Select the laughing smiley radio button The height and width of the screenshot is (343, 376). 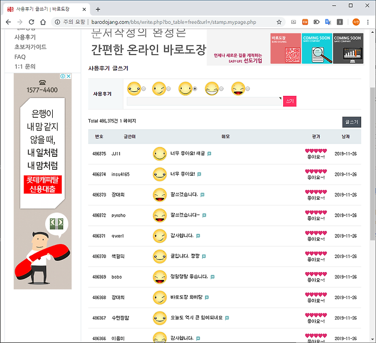pyautogui.click(x=248, y=89)
